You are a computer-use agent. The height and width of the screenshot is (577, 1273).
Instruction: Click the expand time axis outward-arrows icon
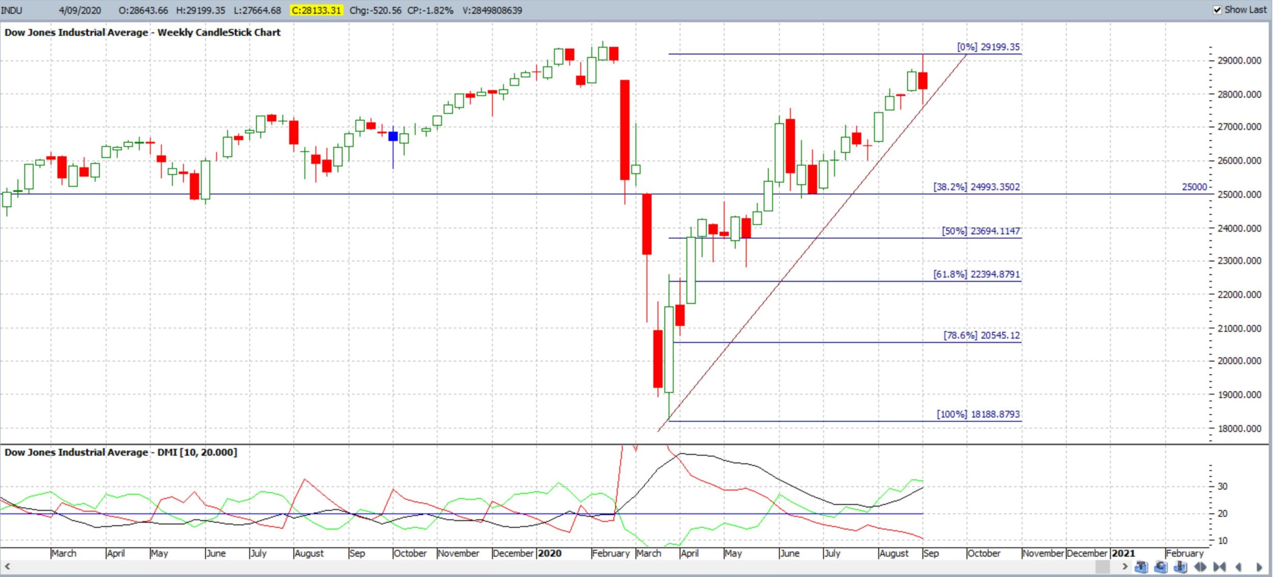click(x=1200, y=567)
